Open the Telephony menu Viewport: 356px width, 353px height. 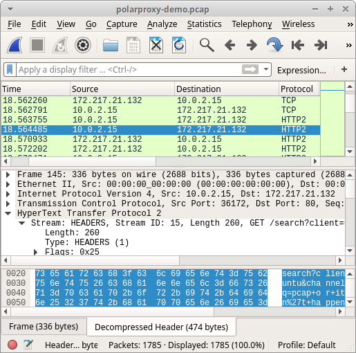[252, 24]
